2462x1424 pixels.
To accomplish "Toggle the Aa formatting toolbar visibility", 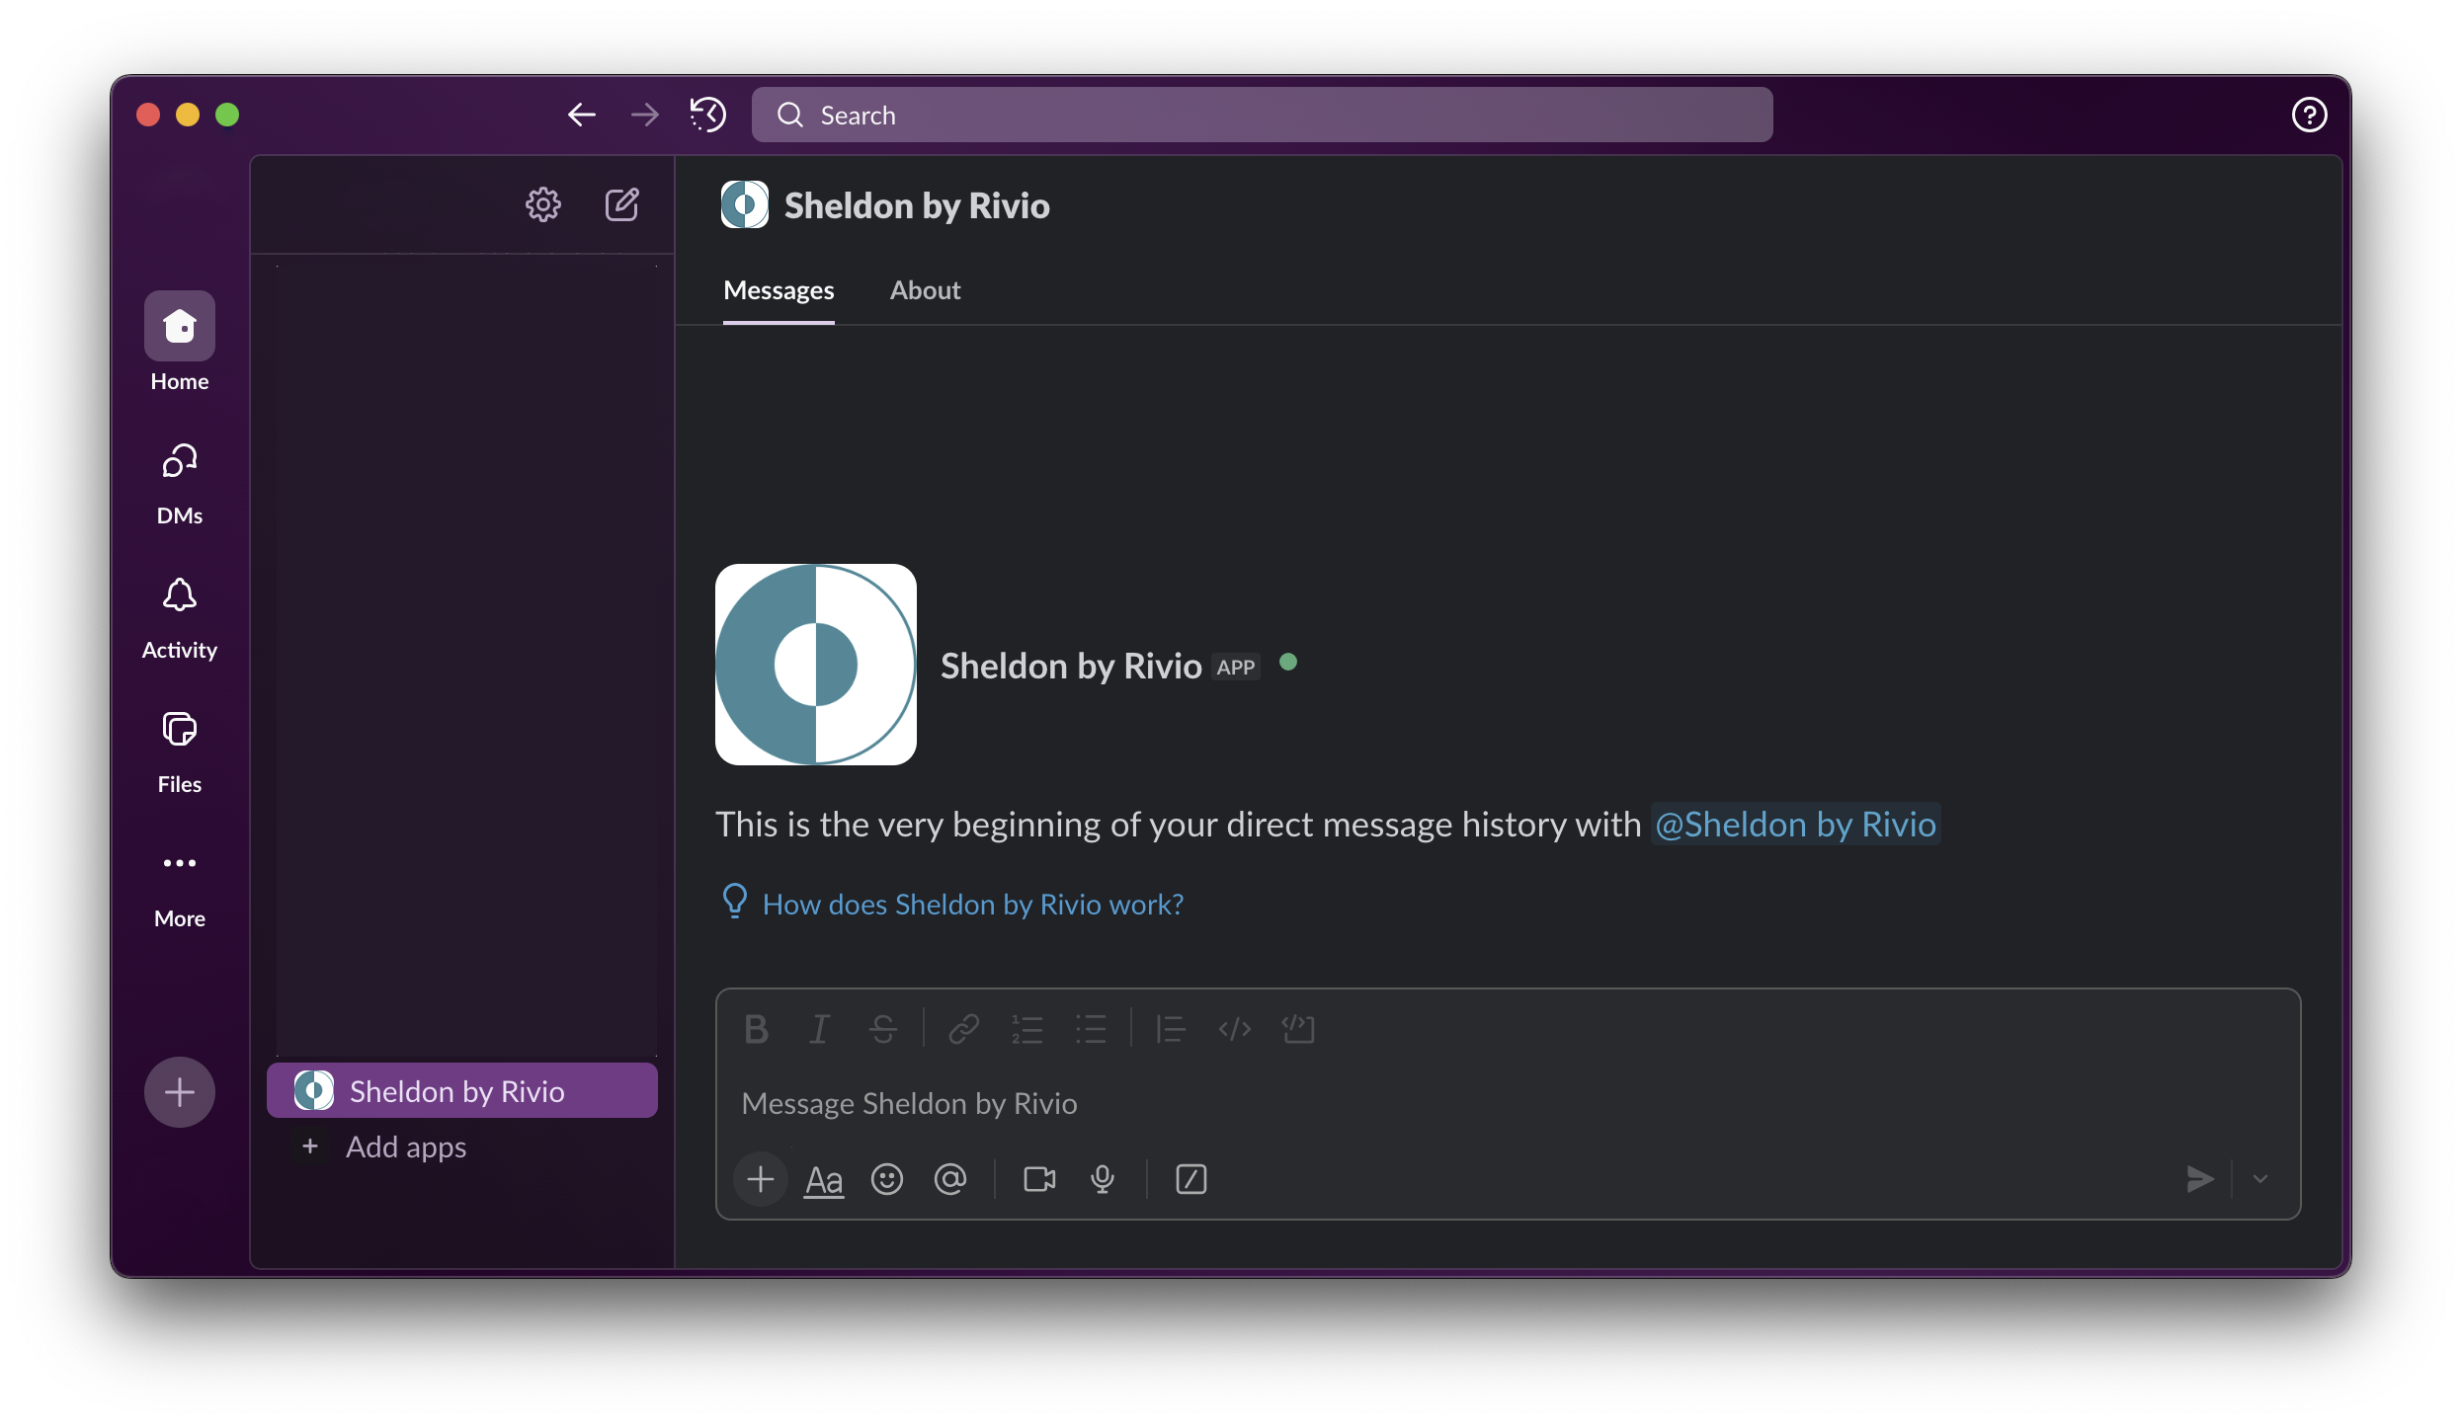I will pos(824,1179).
